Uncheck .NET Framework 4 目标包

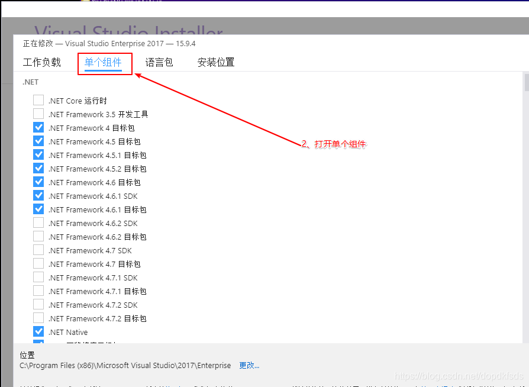click(x=38, y=128)
